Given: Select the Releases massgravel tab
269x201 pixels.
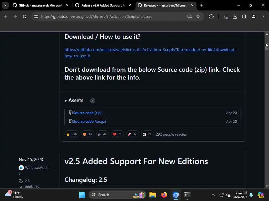Looking at the screenshot, I should [165, 5].
